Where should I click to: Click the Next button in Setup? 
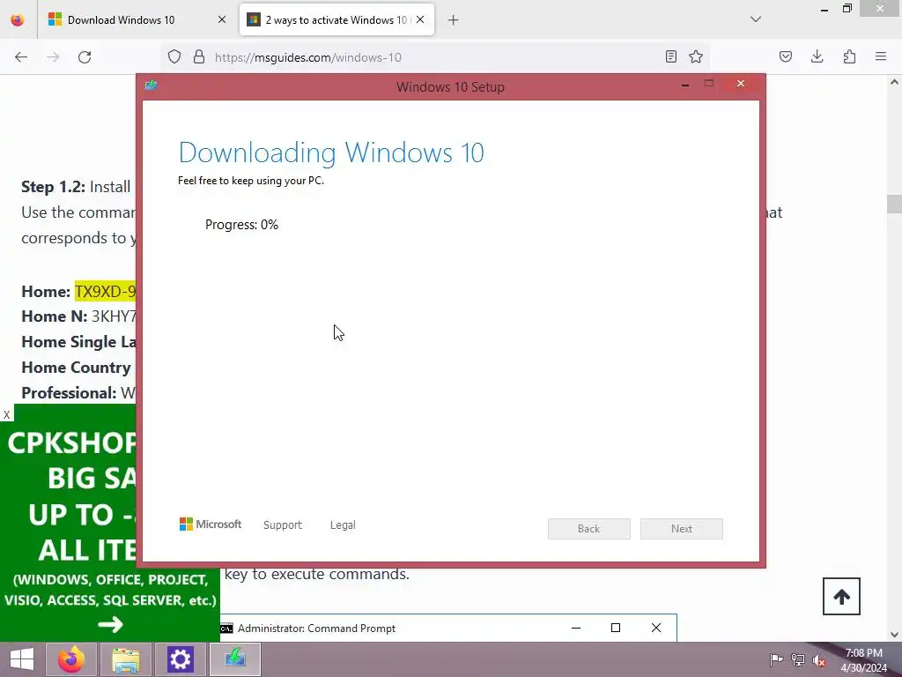(682, 529)
